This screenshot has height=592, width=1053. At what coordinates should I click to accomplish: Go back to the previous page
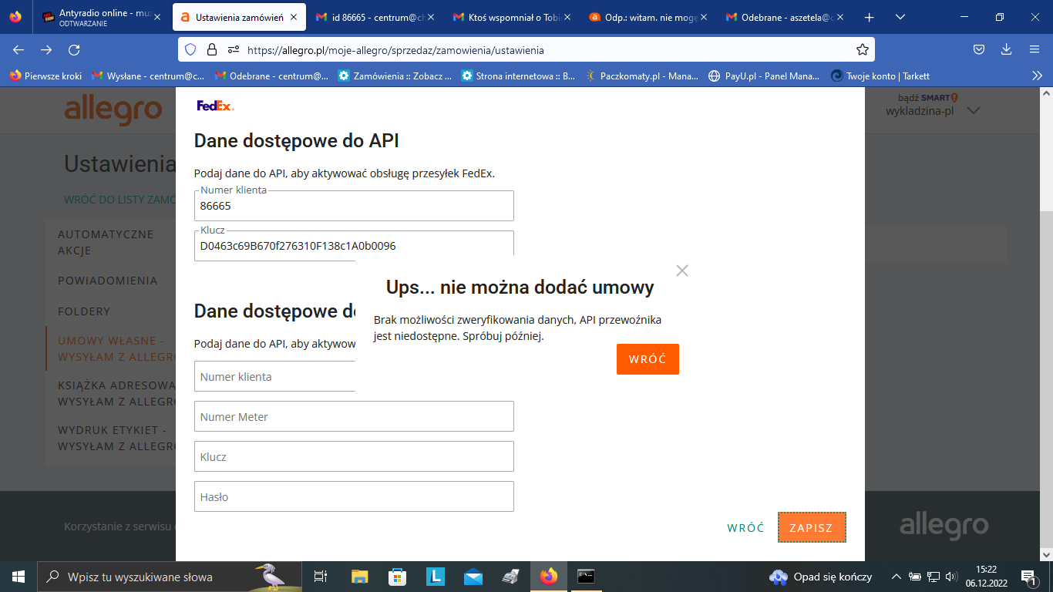pos(19,49)
